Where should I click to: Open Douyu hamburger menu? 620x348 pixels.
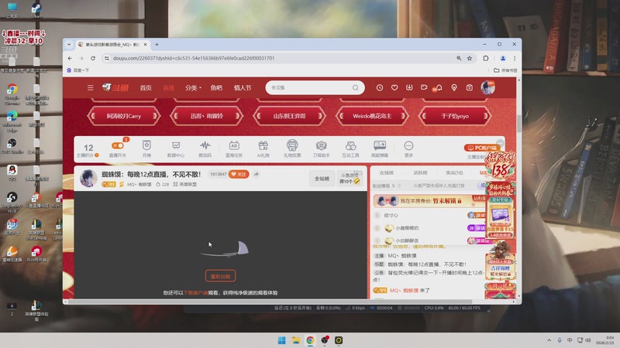90,87
